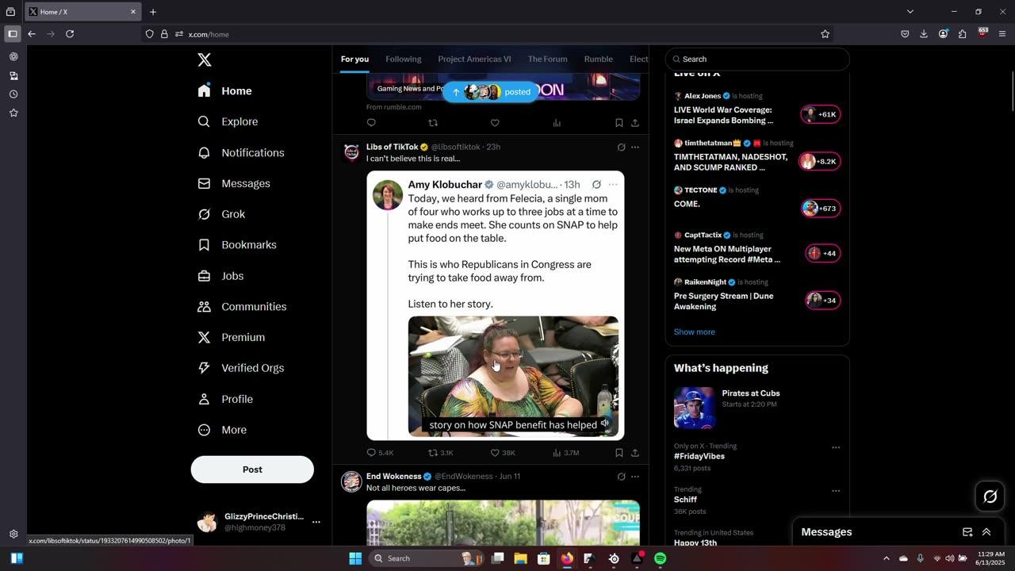The height and width of the screenshot is (571, 1015).
Task: Open the Project Americas VI tab
Action: pos(474,59)
